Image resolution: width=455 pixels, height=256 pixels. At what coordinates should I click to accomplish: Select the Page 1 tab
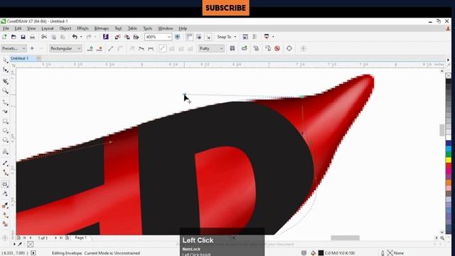point(80,238)
